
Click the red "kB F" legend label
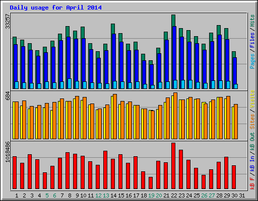252,183
